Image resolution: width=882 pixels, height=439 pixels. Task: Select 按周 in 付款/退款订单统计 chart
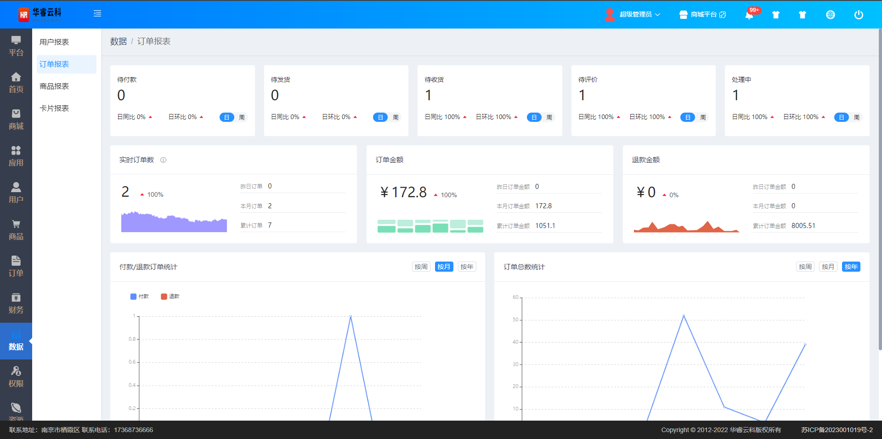[421, 267]
